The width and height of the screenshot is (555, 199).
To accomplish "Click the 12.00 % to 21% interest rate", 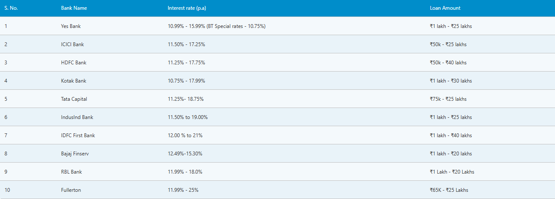I will pyautogui.click(x=185, y=135).
